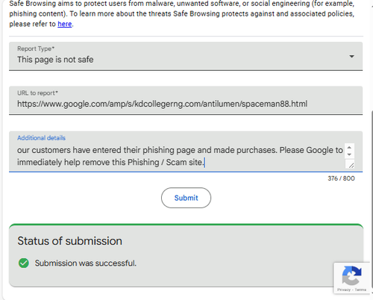Click the green success checkmark icon
The image size is (373, 300).
24,263
